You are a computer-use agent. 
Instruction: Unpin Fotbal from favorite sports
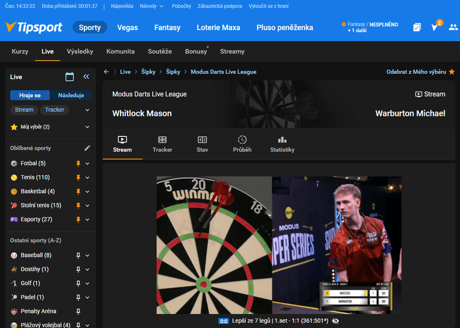pyautogui.click(x=78, y=163)
